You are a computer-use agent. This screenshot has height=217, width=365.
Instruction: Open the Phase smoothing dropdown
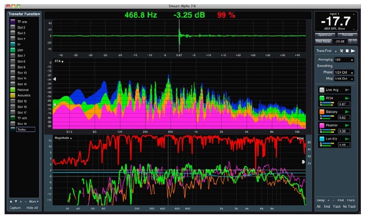click(345, 72)
